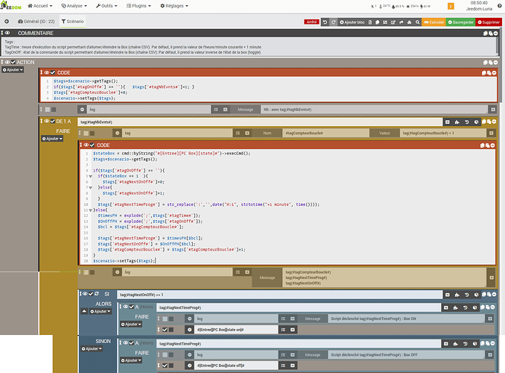Remove the COMMENTAIRE block with minus icon
This screenshot has width=505, height=373.
pos(495,34)
